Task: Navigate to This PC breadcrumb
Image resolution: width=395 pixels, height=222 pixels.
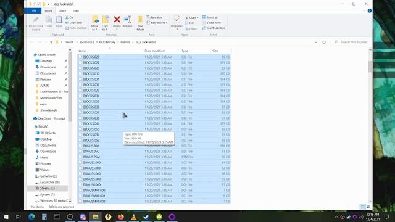Action: click(69, 43)
